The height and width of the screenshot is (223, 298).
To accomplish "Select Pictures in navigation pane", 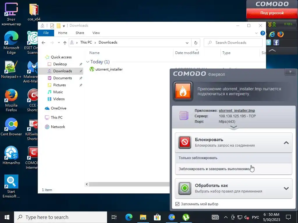I will [x=59, y=85].
